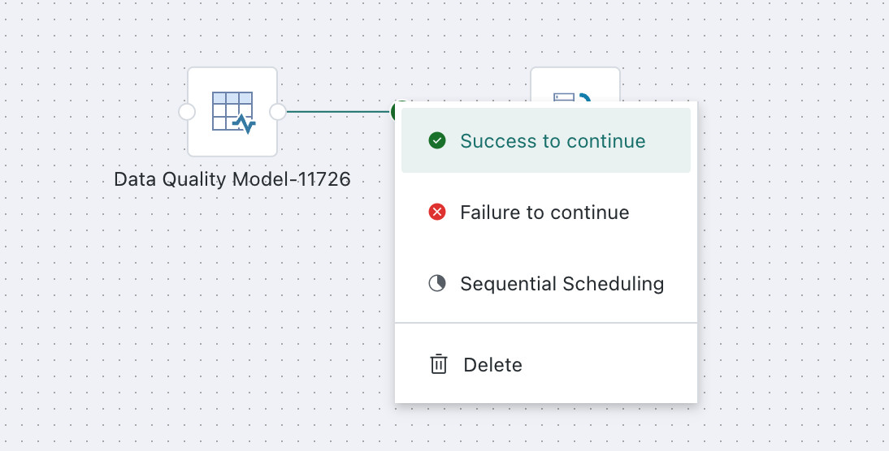Choose the "Failure to continue" text option

(x=544, y=213)
